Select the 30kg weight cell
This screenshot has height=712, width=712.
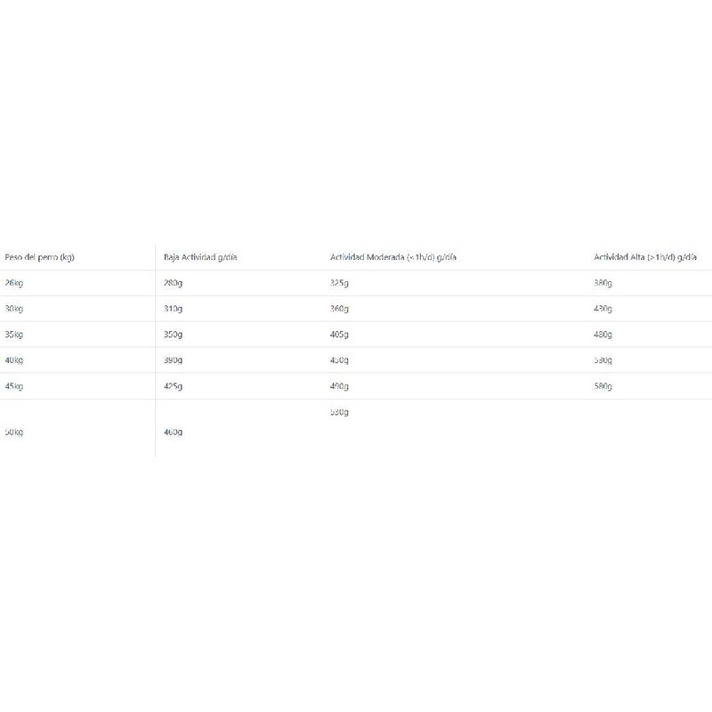[x=13, y=309]
